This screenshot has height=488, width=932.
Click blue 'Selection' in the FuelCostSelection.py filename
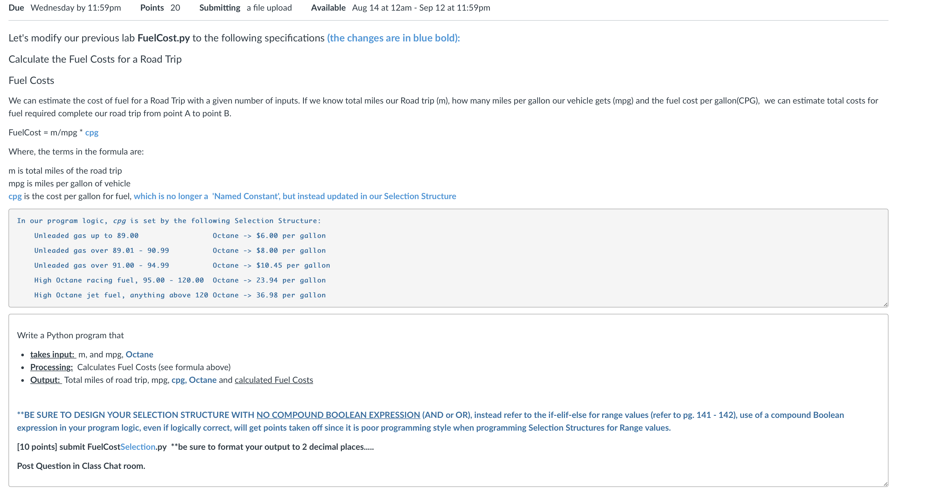138,447
